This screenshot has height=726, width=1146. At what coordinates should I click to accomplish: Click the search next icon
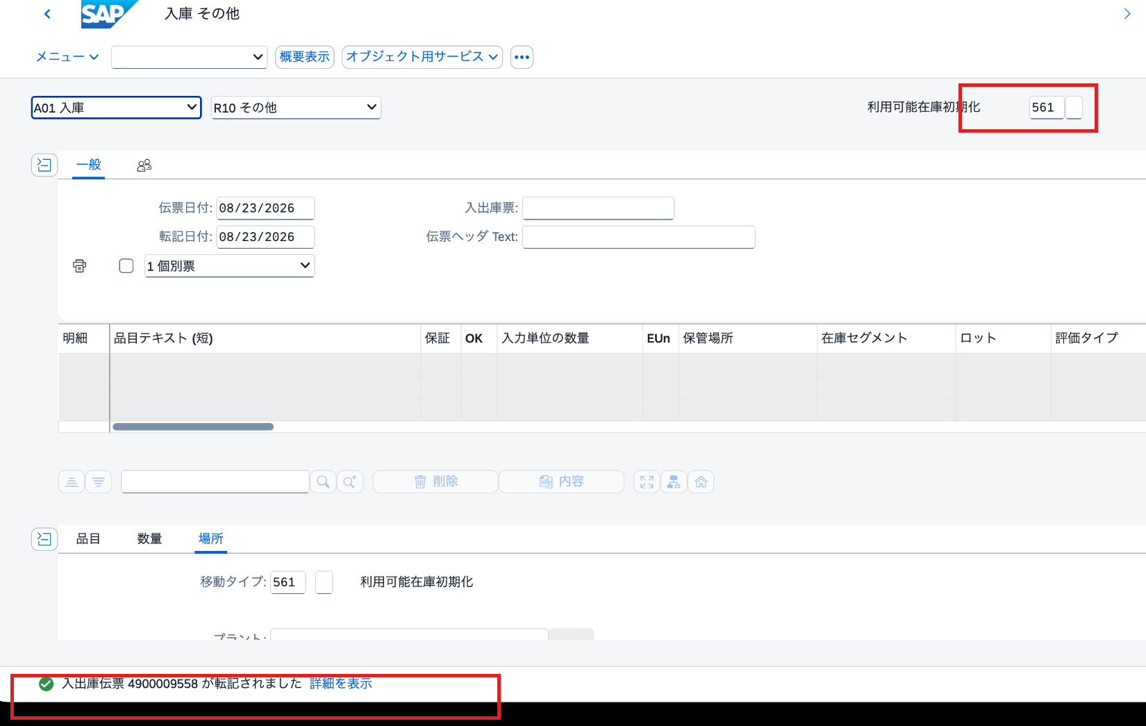coord(350,481)
